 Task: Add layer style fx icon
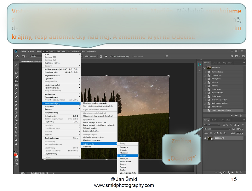pyautogui.click(x=220, y=172)
